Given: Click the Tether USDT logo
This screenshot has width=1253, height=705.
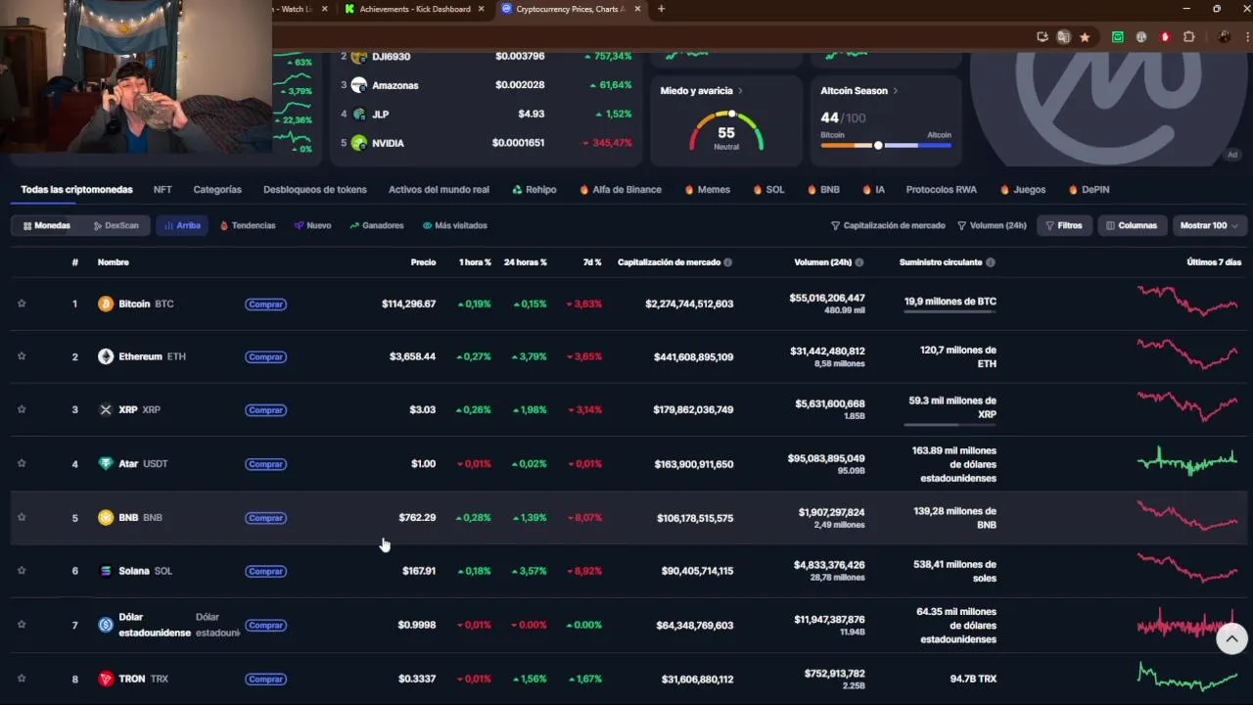Looking at the screenshot, I should [x=106, y=463].
